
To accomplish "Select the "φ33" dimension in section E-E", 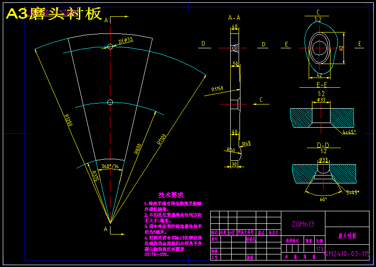I will click(321, 100).
